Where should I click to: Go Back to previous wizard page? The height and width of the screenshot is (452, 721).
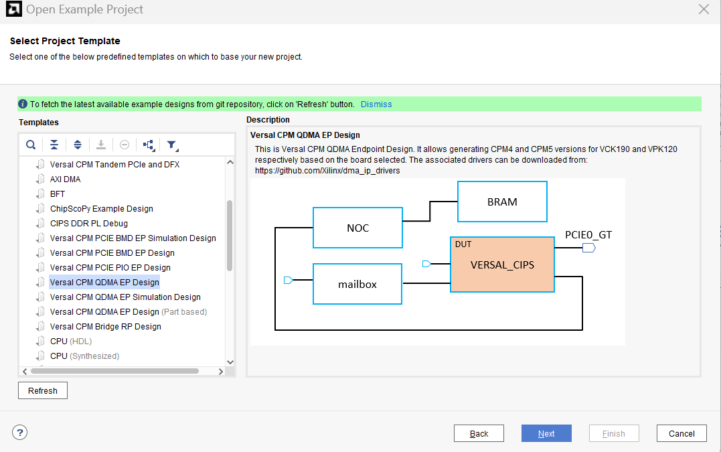pyautogui.click(x=479, y=434)
